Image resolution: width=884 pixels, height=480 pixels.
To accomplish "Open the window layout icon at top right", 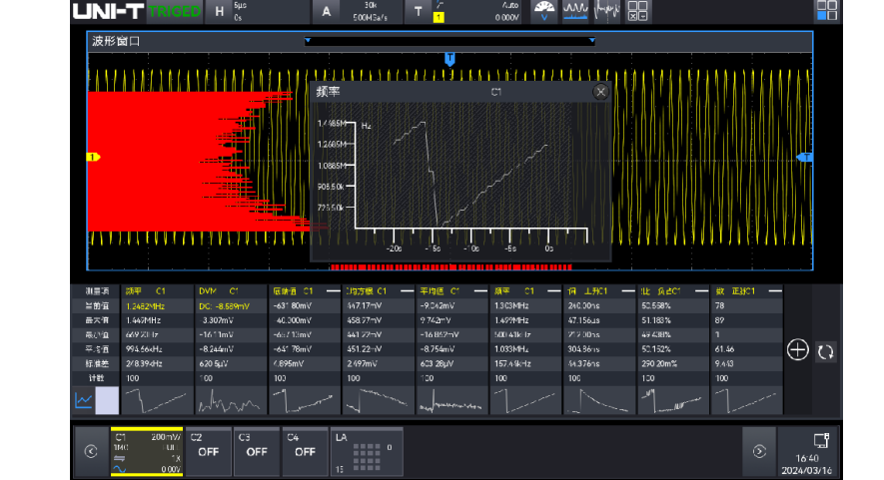I will pyautogui.click(x=826, y=11).
